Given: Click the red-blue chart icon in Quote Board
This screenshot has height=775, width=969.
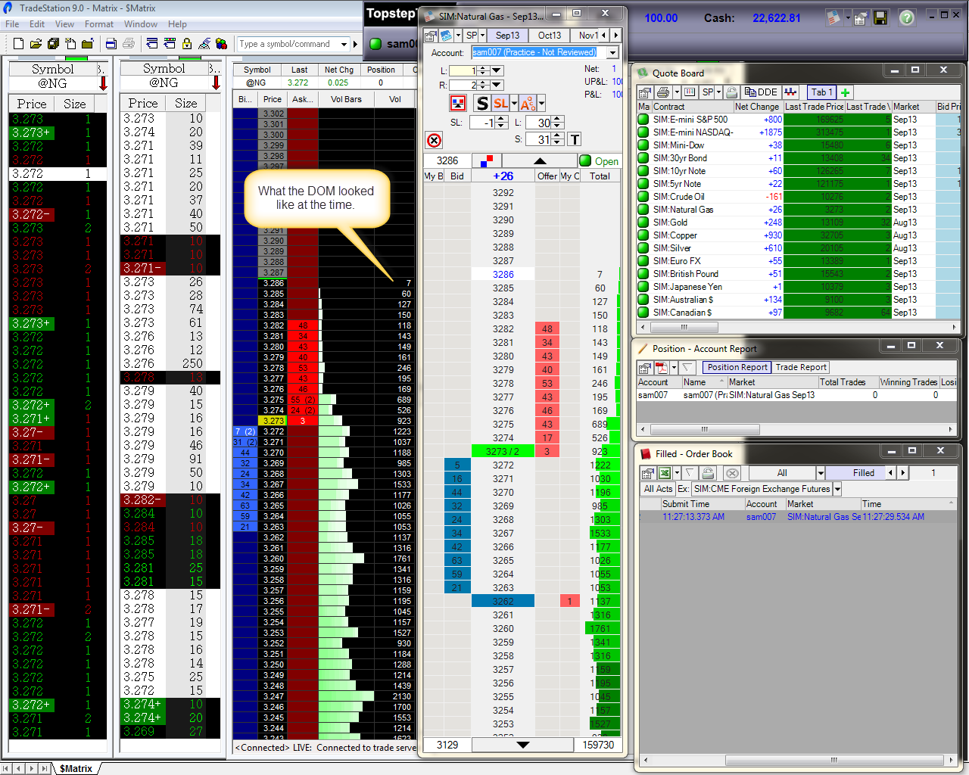Looking at the screenshot, I should pyautogui.click(x=790, y=92).
